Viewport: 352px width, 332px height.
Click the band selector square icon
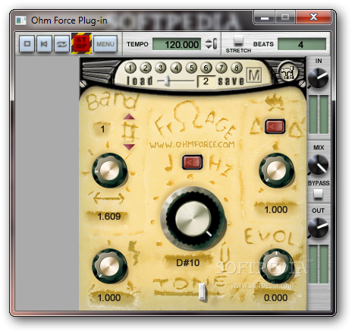click(x=130, y=132)
